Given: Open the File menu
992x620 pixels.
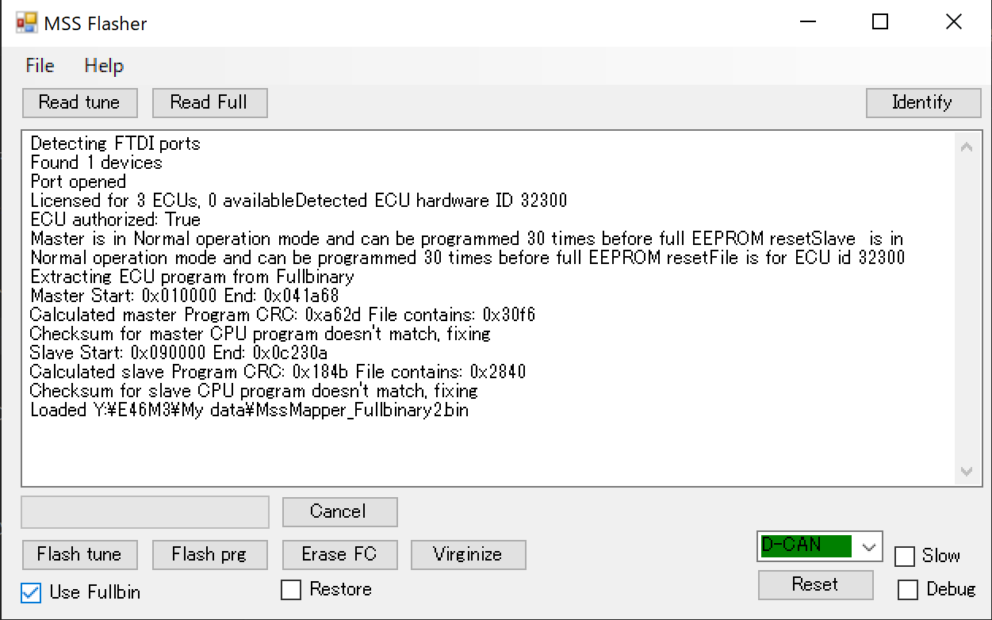Looking at the screenshot, I should click(x=40, y=66).
